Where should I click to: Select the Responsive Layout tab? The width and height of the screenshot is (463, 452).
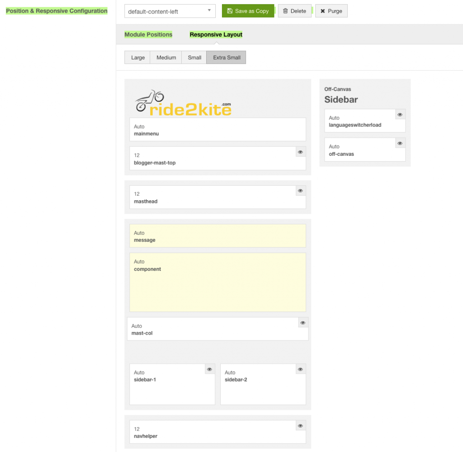[216, 34]
